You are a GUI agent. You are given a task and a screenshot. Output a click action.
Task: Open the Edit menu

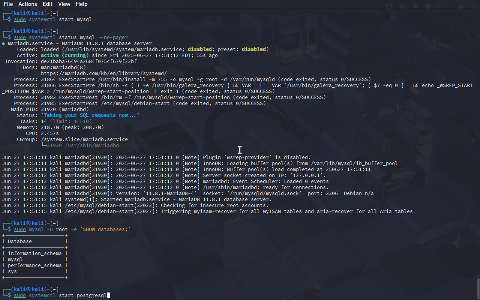click(48, 4)
